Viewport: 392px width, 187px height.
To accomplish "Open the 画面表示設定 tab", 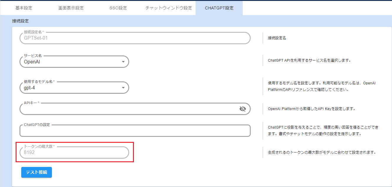I will point(71,8).
